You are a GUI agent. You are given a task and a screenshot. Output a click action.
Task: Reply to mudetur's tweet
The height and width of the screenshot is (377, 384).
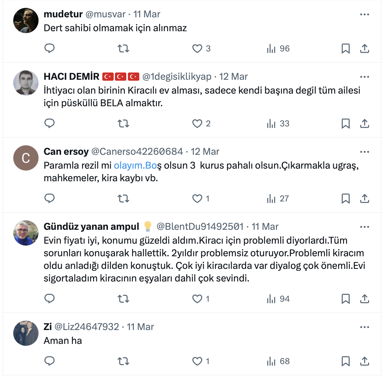50,49
